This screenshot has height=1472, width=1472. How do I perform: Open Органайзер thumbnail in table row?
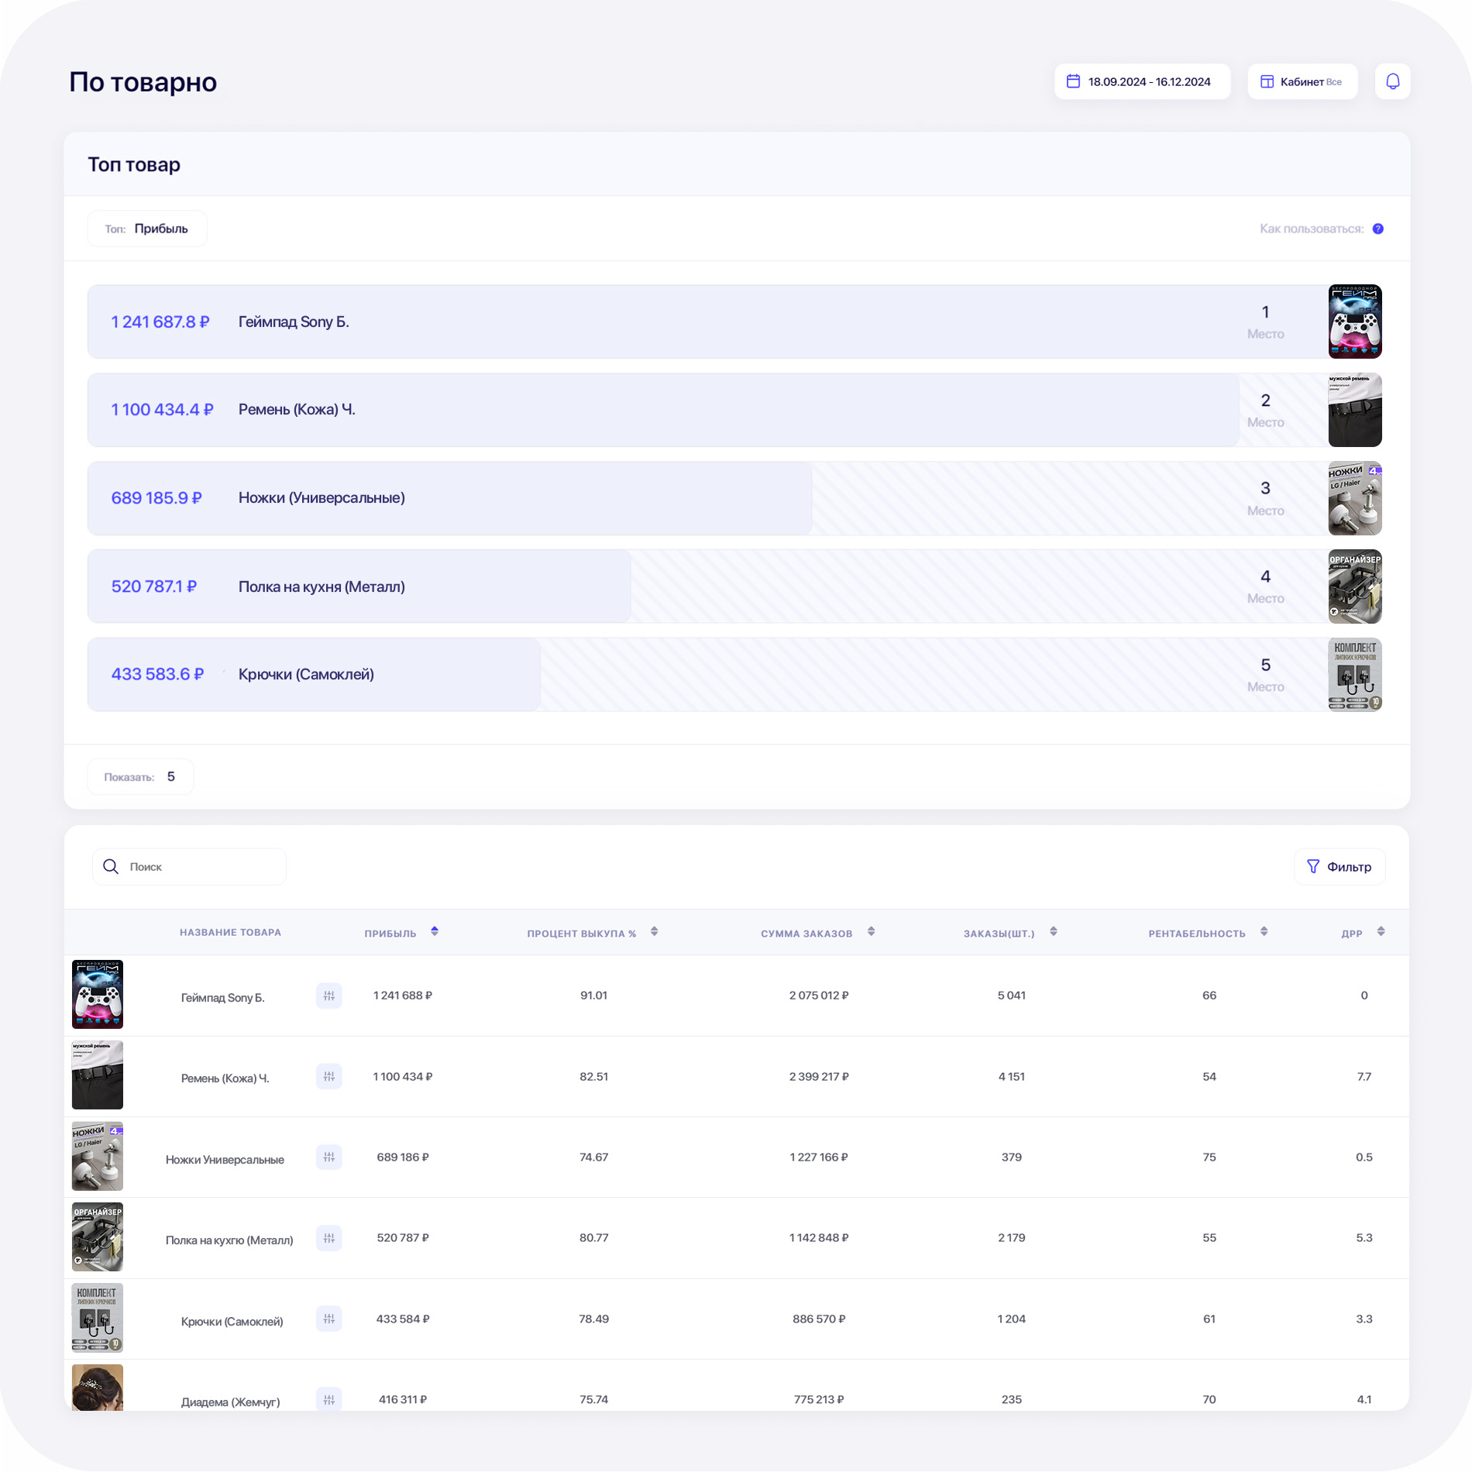[x=98, y=1236]
